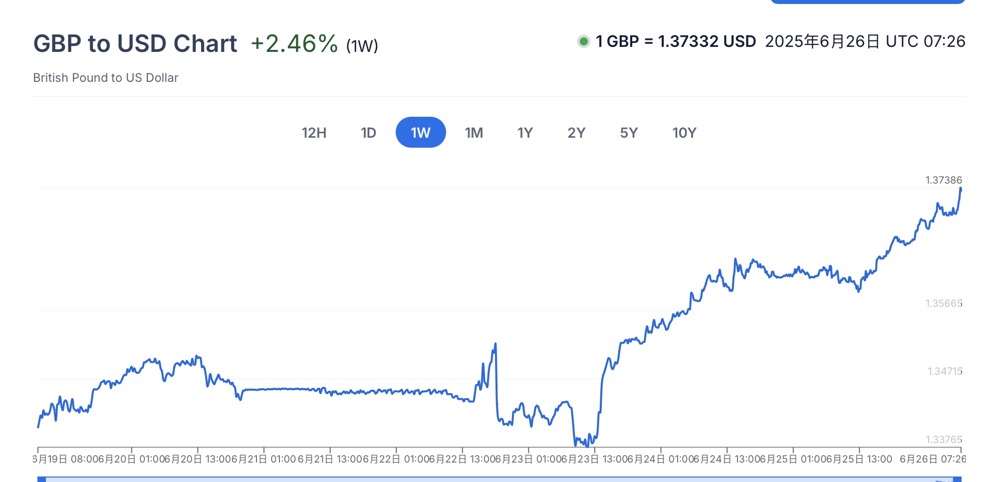This screenshot has height=482, width=985.
Task: Switch to the 1D chart tab
Action: click(368, 133)
